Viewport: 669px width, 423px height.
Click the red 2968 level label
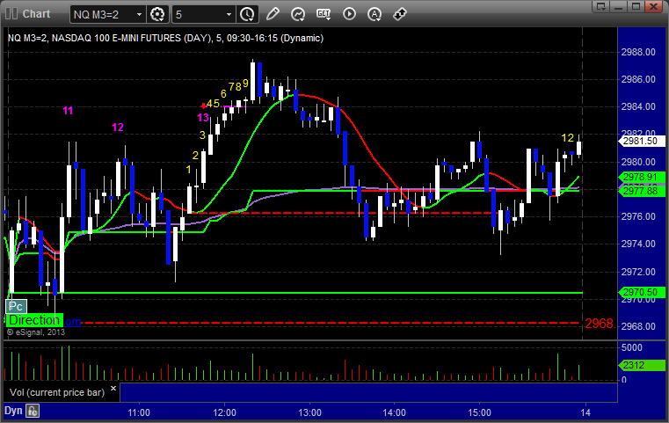599,324
